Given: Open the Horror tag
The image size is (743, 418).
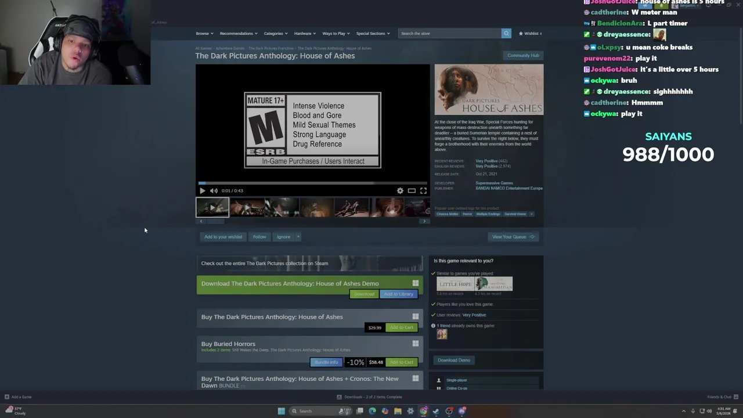Looking at the screenshot, I should [x=467, y=214].
